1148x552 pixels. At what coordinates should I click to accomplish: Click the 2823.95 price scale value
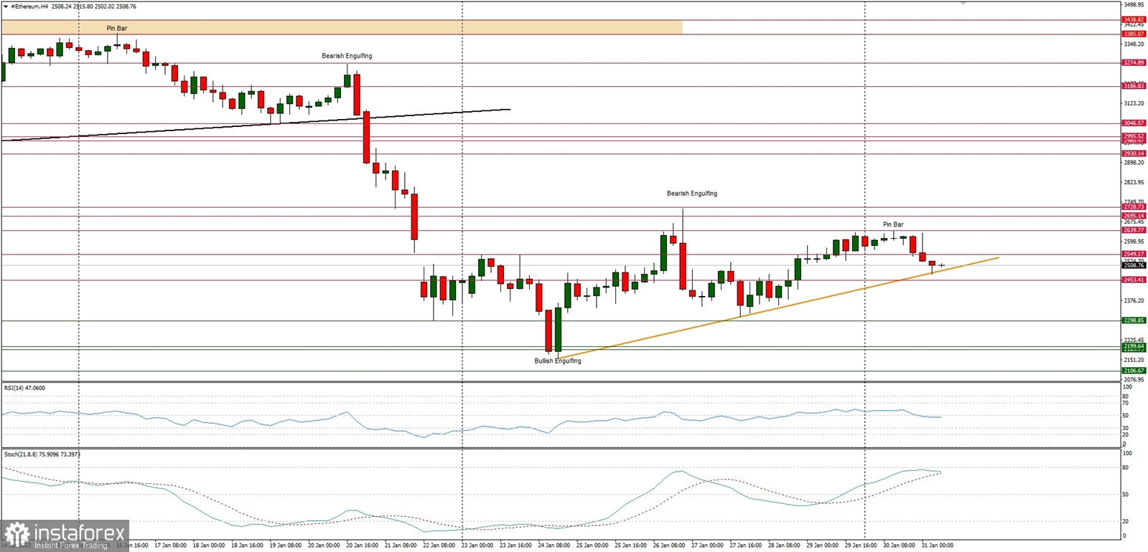point(1134,182)
